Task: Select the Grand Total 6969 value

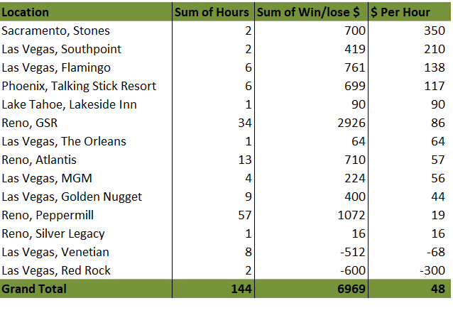Action: [351, 289]
